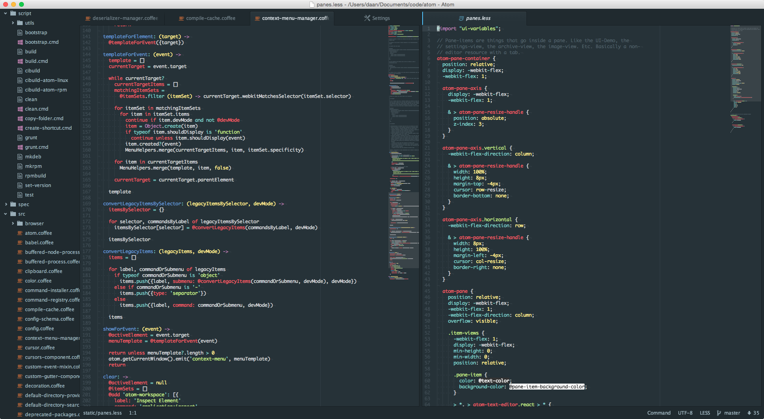The width and height of the screenshot is (764, 419).
Task: Click the master branch label
Action: (732, 413)
